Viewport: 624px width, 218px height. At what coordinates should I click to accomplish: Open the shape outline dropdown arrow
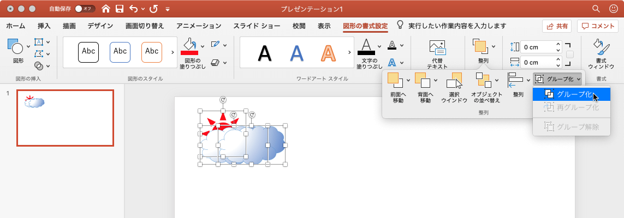pyautogui.click(x=225, y=45)
